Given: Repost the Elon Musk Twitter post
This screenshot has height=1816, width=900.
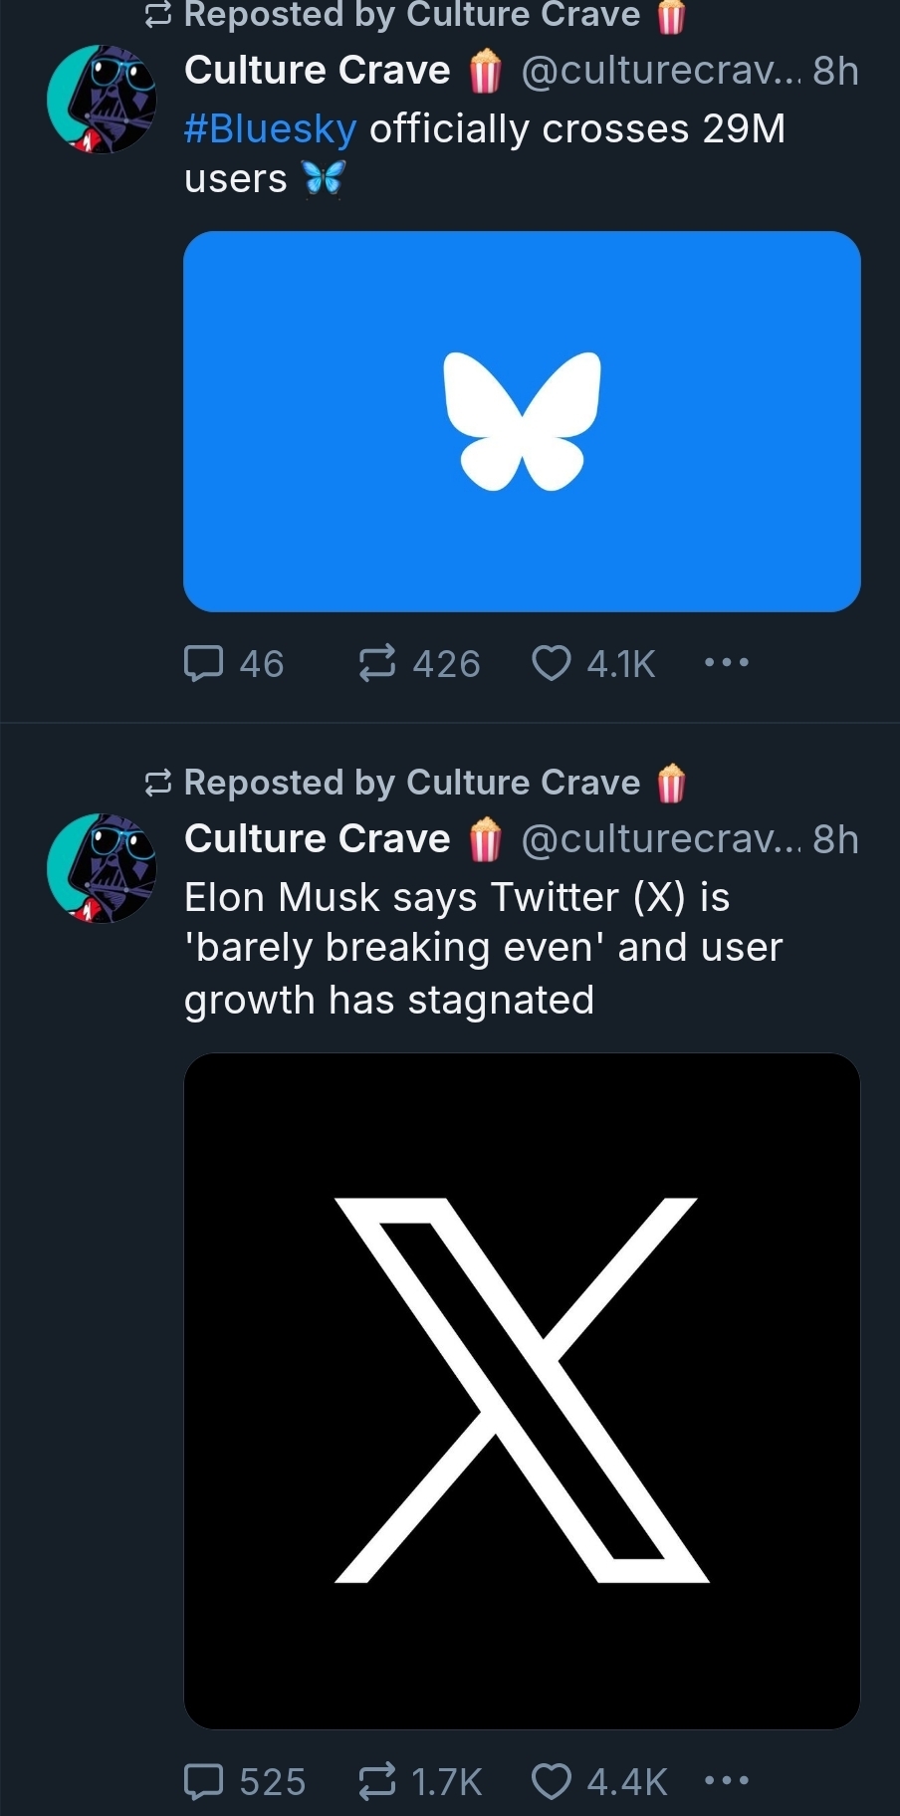Looking at the screenshot, I should click(377, 1781).
